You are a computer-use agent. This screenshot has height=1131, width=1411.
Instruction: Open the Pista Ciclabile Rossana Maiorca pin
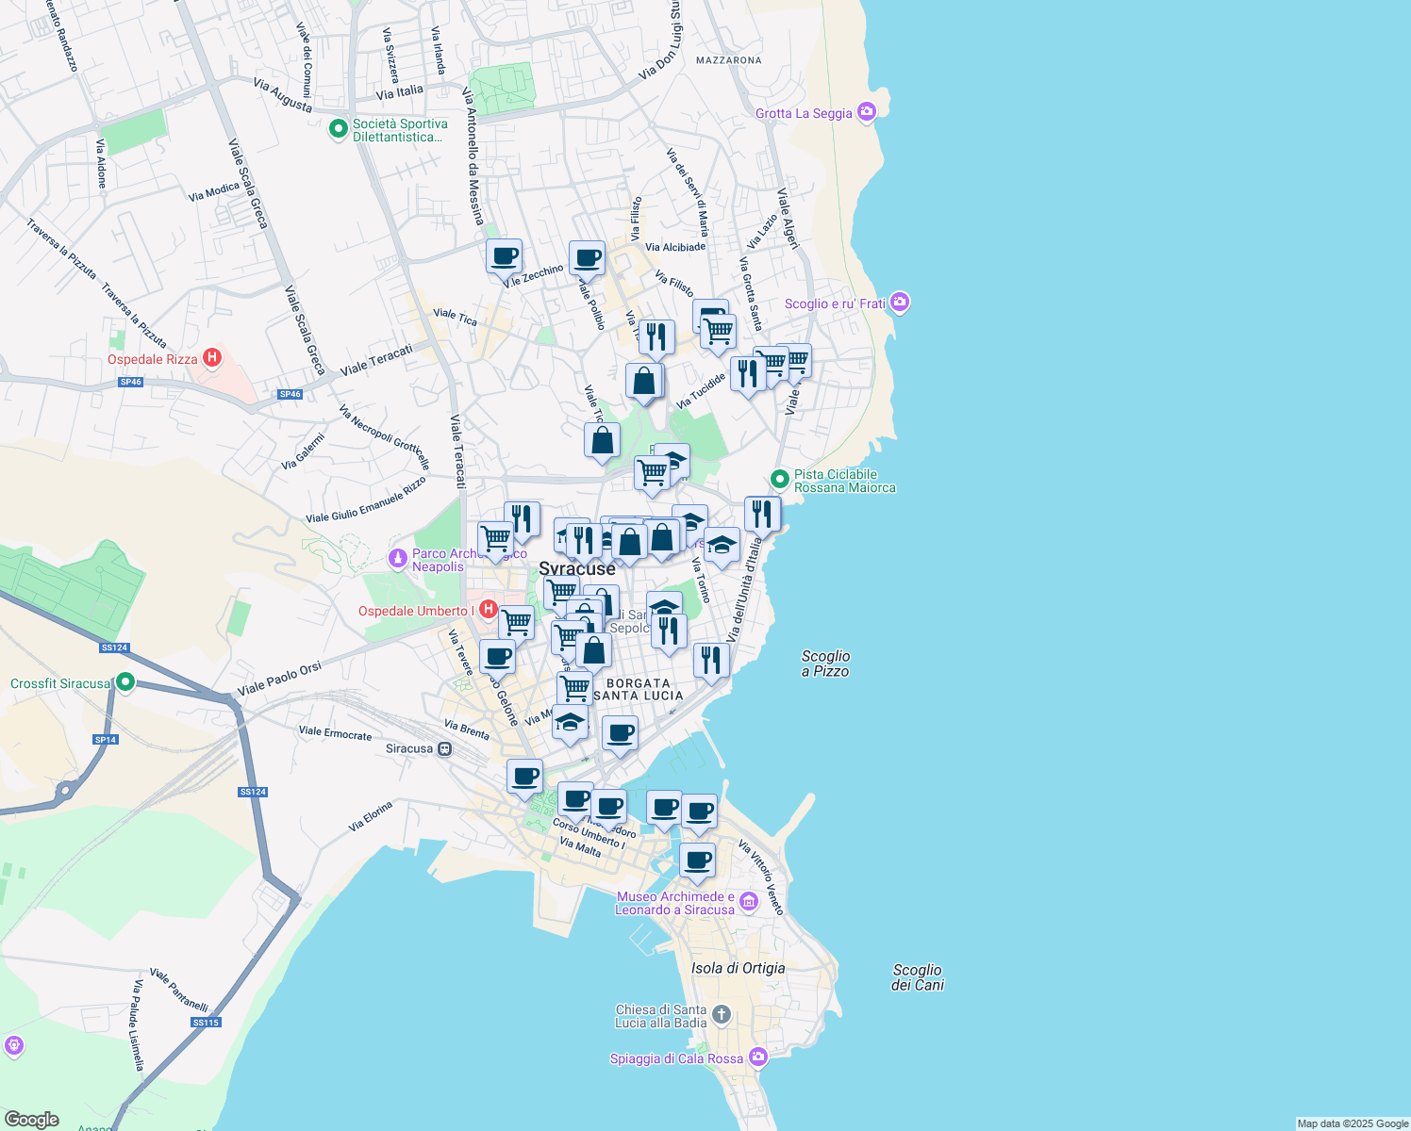[779, 479]
